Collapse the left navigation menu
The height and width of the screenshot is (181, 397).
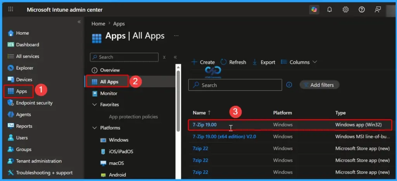(79, 22)
